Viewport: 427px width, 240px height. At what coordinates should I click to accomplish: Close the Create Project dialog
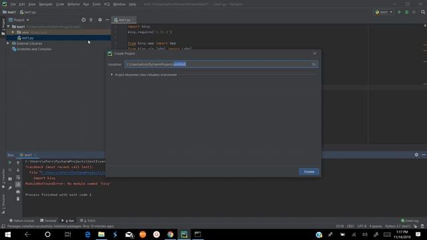pyautogui.click(x=314, y=53)
